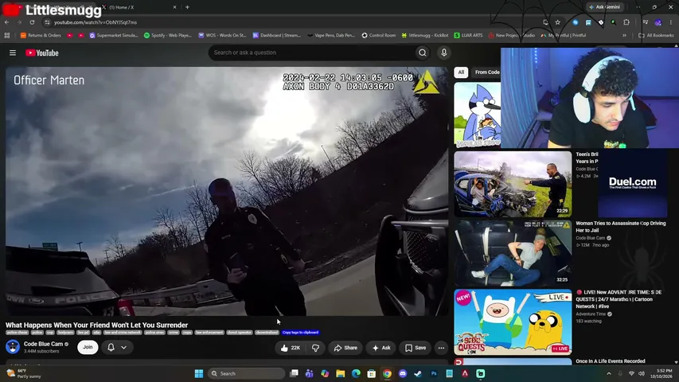Viewport: 679px width, 382px height.
Task: Open File Explorer from taskbar
Action: [341, 373]
